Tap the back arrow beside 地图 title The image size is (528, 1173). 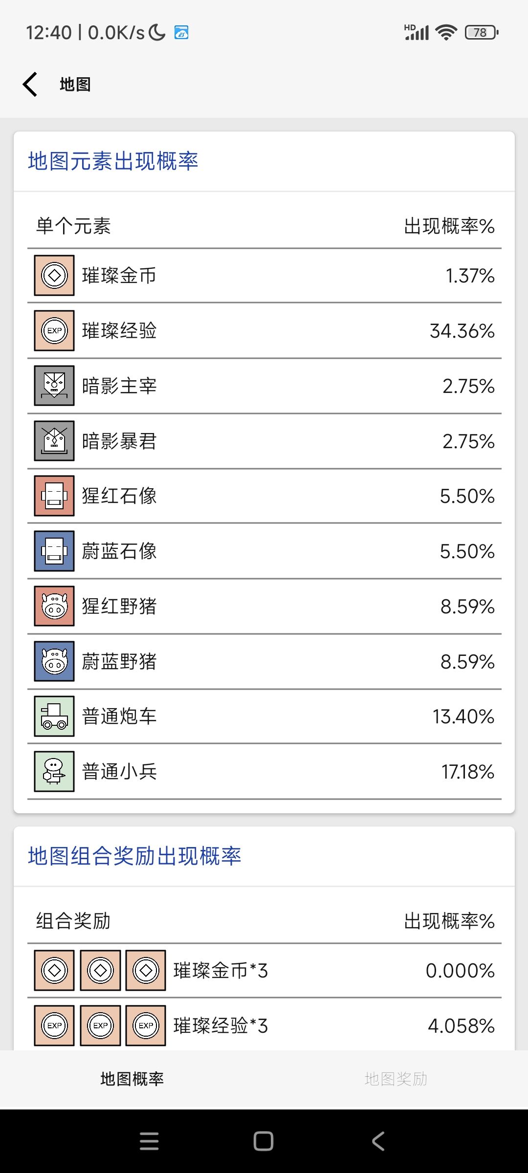click(30, 84)
